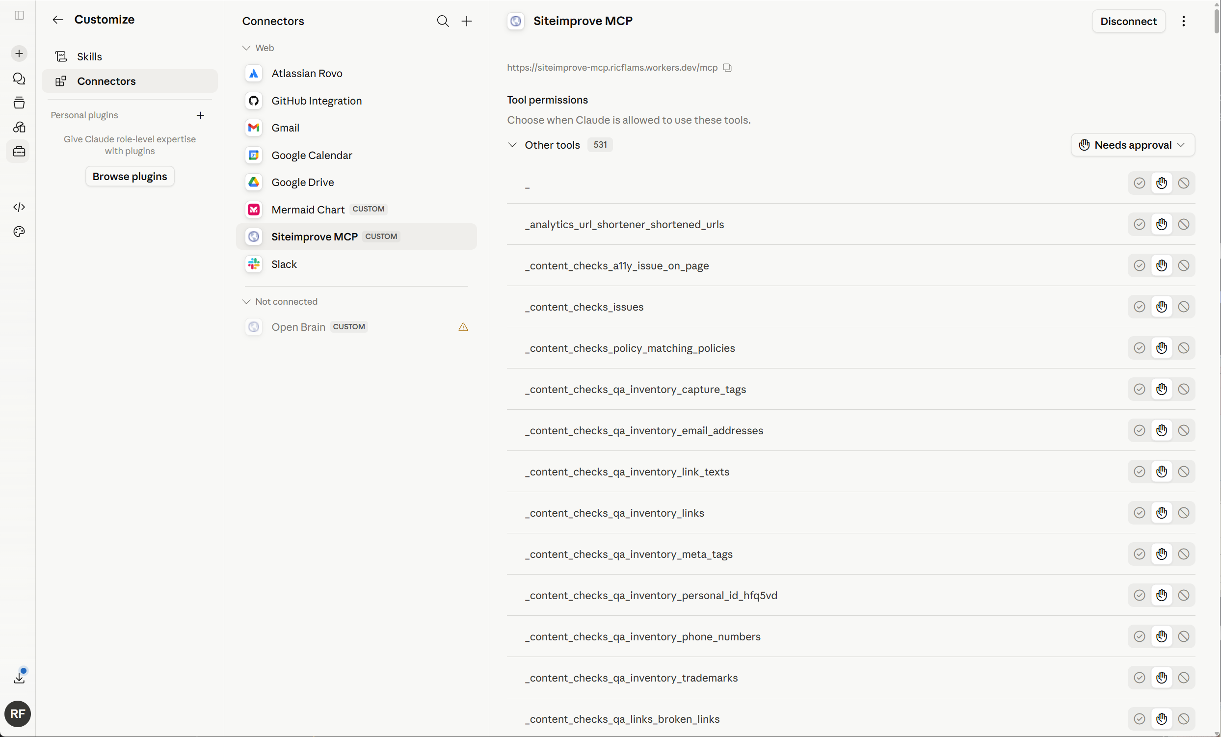Add a new connector with plus icon
Viewport: 1221px width, 737px height.
click(467, 21)
